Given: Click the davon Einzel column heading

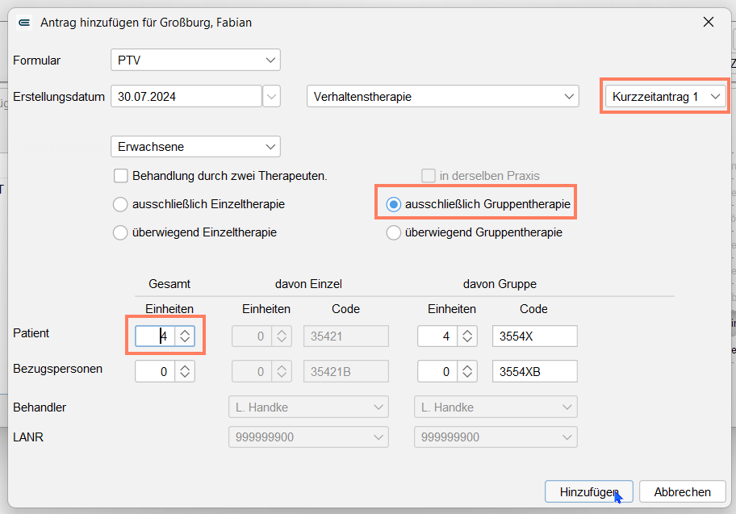Looking at the screenshot, I should [308, 284].
